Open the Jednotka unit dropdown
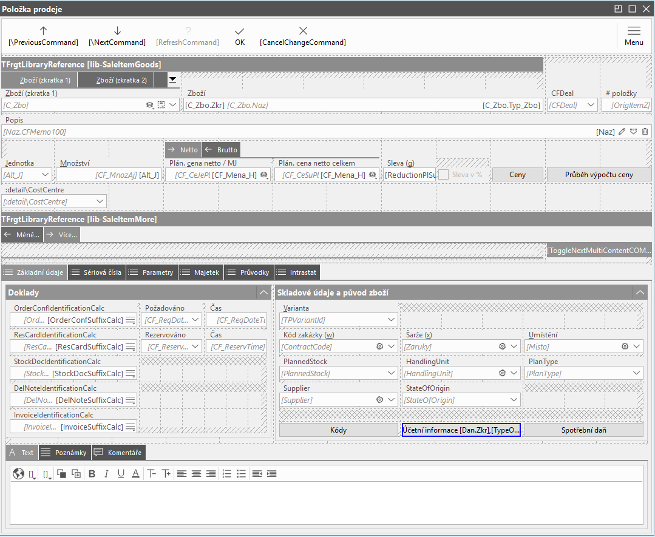This screenshot has height=537, width=655. [46, 175]
